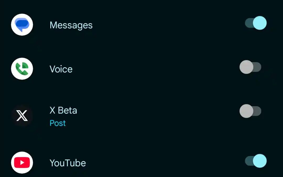The height and width of the screenshot is (177, 283).
Task: Switch on the X Beta toggle
Action: point(250,111)
